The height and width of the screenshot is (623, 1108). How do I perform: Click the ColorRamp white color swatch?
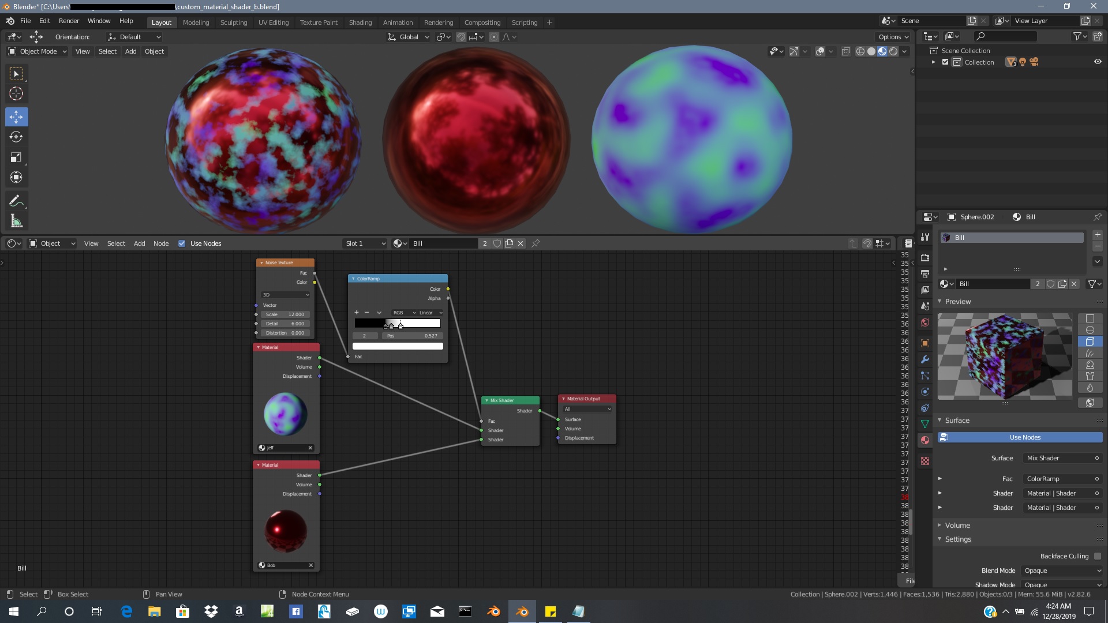[x=398, y=346]
